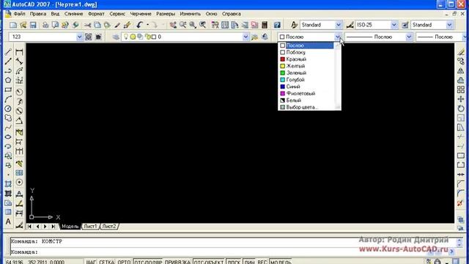
Task: Open the Файл menu
Action: coord(19,14)
